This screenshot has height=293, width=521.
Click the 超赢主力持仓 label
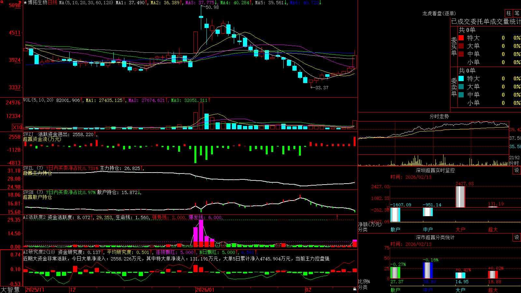pyautogui.click(x=37, y=173)
